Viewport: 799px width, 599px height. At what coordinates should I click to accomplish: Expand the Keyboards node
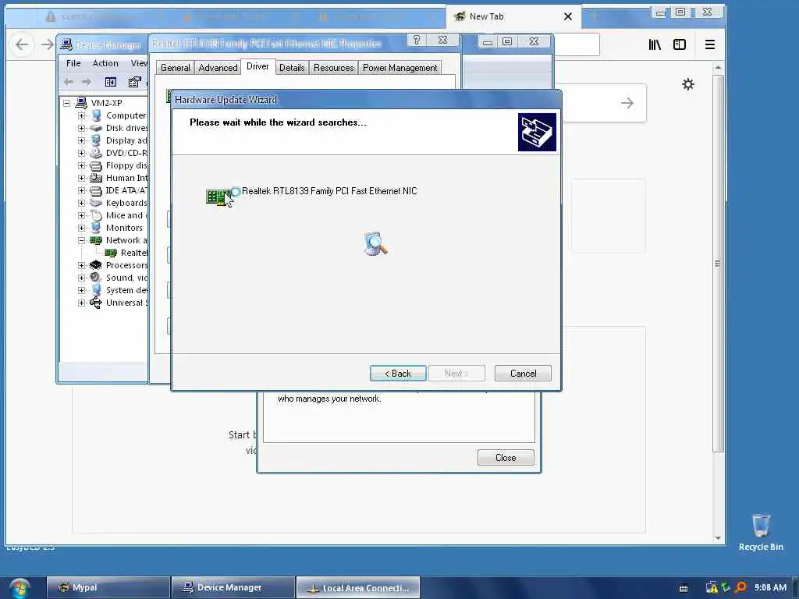81,203
